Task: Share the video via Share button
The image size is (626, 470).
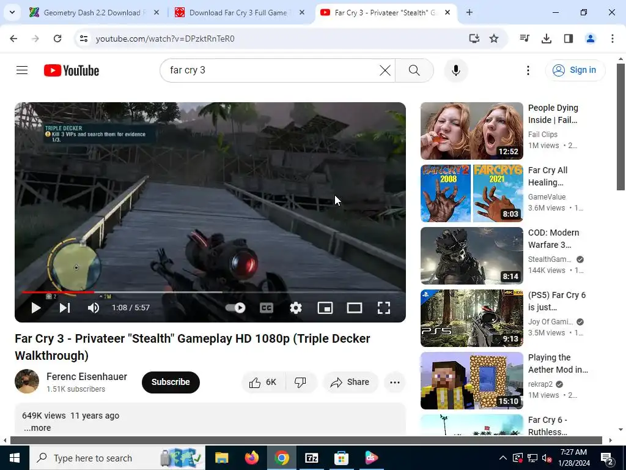Action: (x=350, y=382)
